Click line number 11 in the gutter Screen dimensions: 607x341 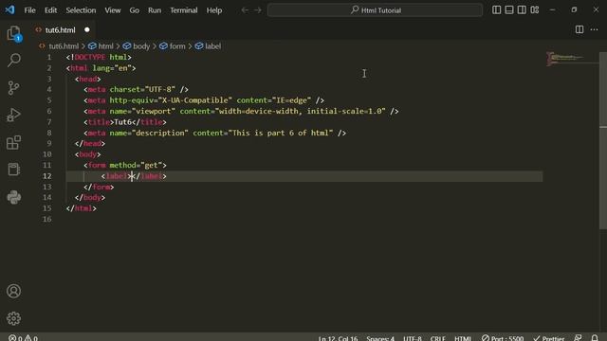[46, 165]
